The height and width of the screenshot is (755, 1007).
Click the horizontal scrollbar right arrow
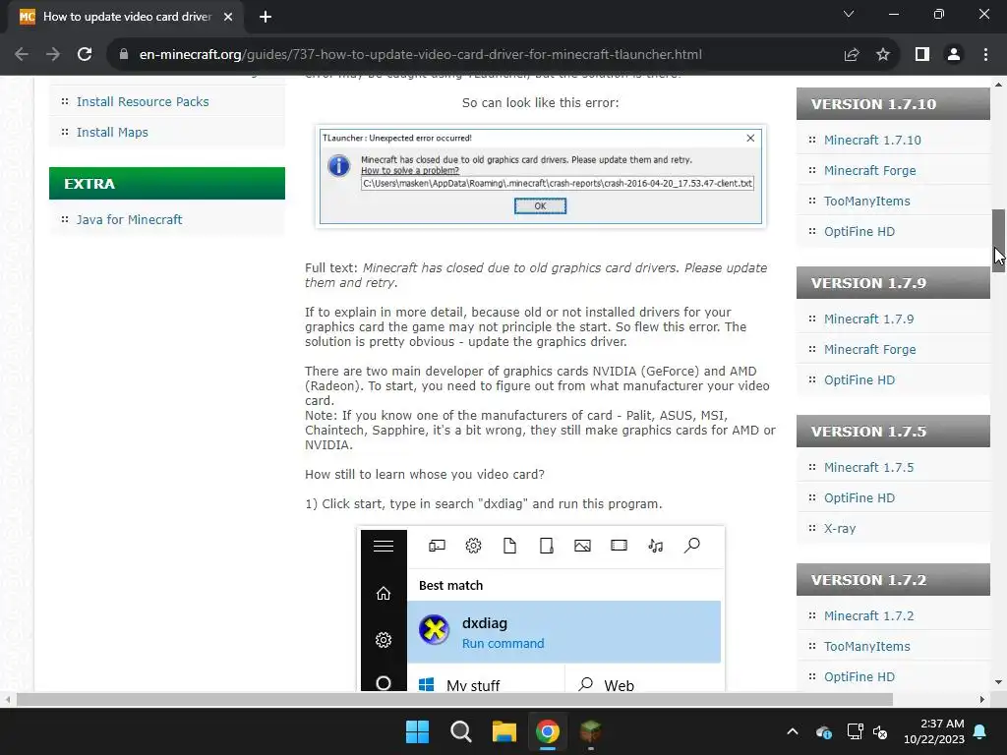pos(982,700)
